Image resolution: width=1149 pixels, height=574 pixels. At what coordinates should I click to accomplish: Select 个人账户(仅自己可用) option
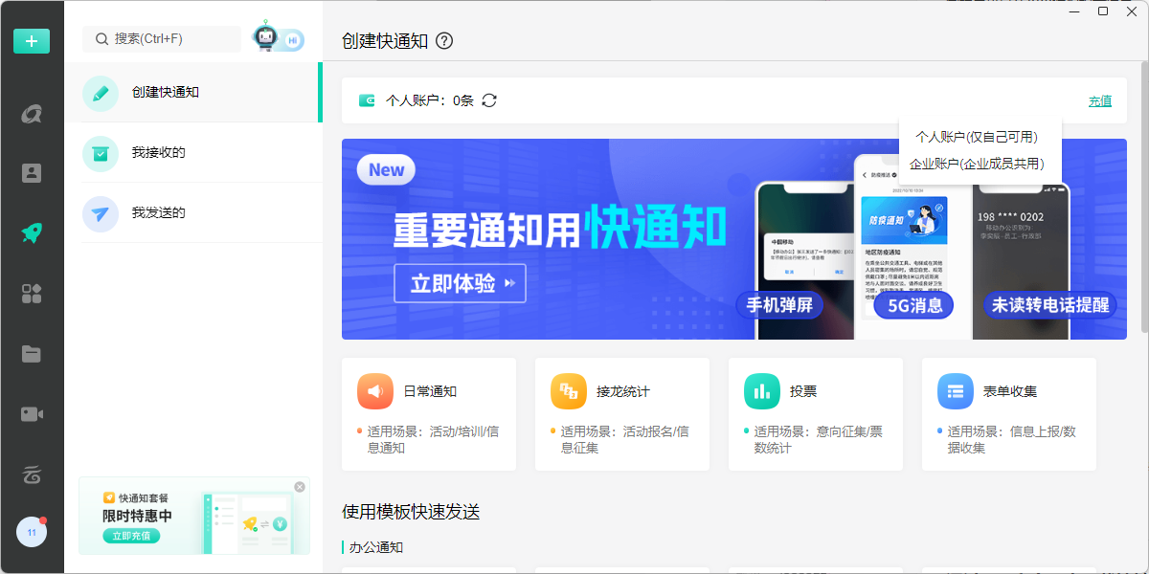[x=979, y=138]
